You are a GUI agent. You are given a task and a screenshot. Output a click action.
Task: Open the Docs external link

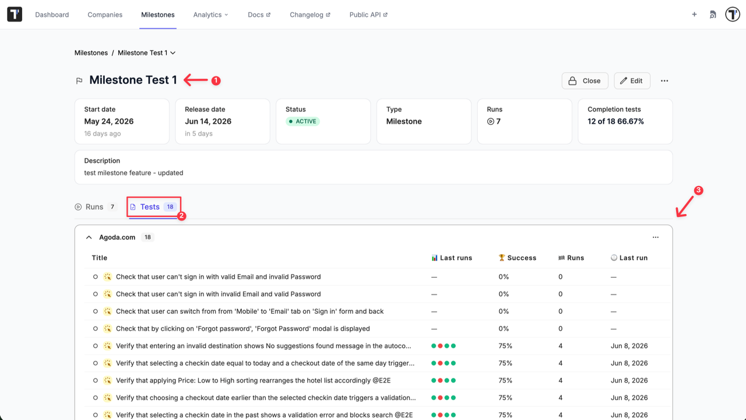coord(259,15)
